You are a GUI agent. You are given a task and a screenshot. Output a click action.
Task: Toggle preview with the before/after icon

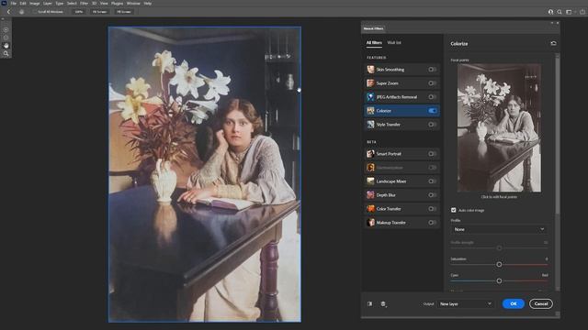coord(369,303)
